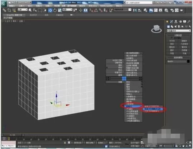
Task: Switch to the Select and Rotate tool
Action: [55, 10]
